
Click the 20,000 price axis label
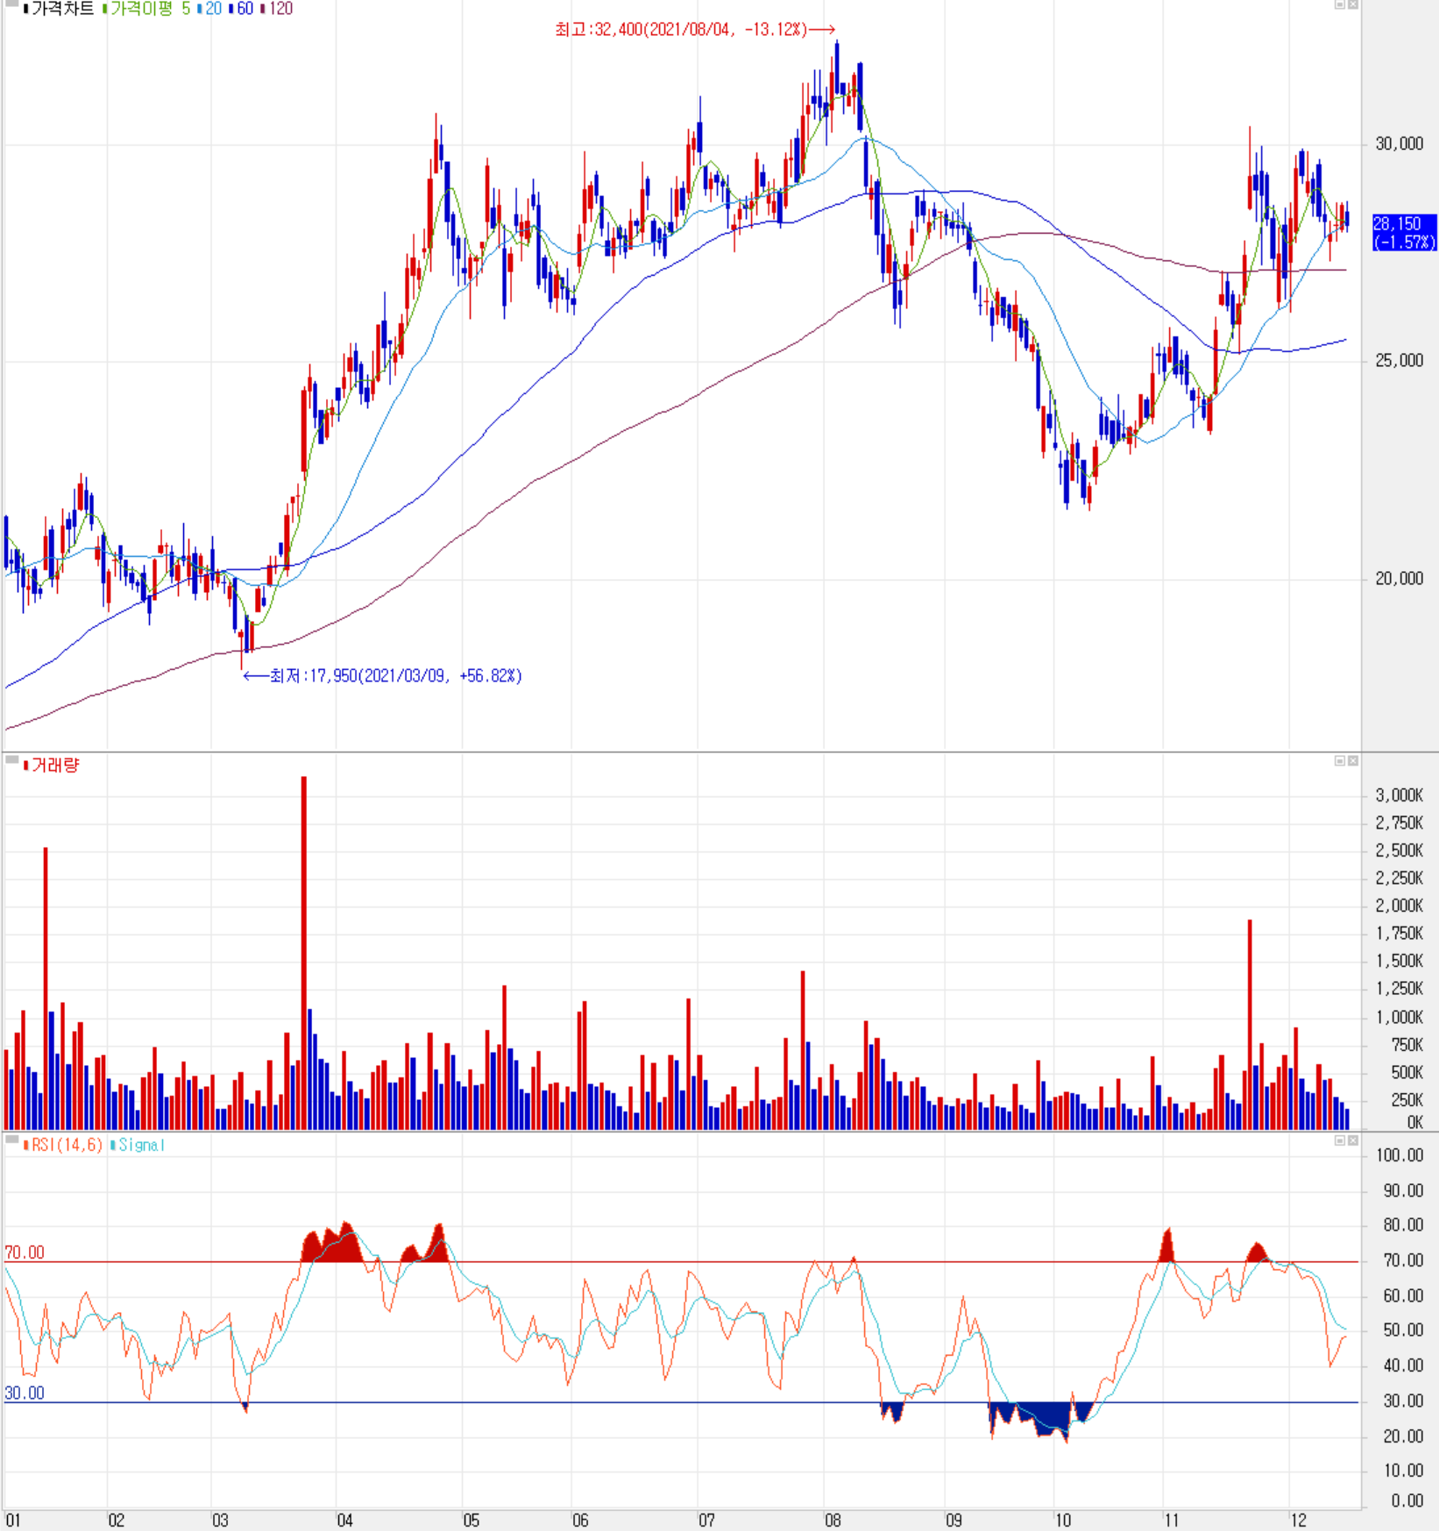[x=1400, y=579]
